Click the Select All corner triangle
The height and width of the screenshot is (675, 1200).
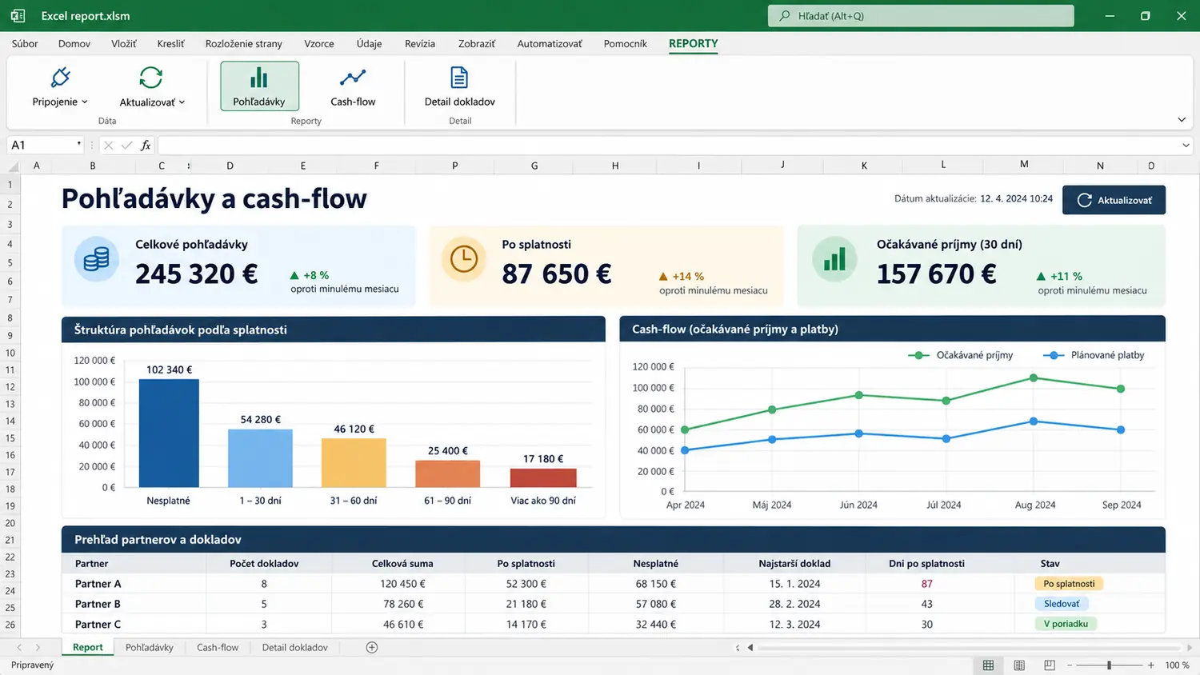tap(14, 166)
